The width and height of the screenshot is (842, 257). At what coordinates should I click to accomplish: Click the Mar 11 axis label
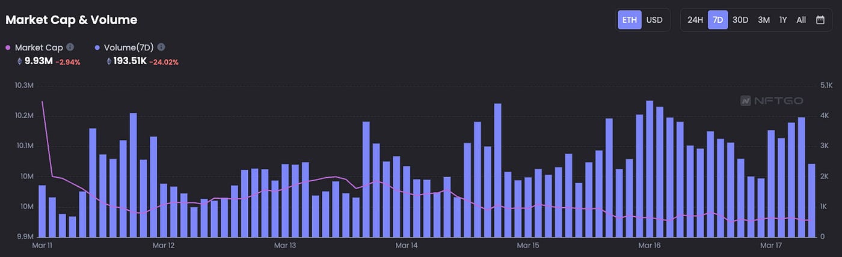43,245
